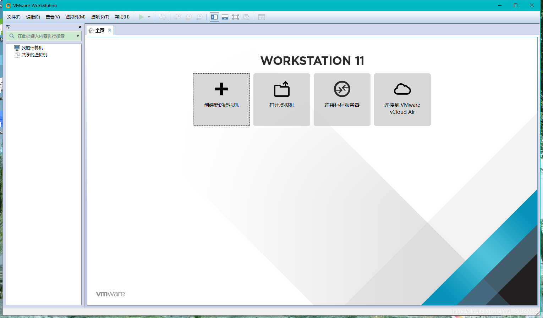Toggle the show library panel icon
The height and width of the screenshot is (318, 543).
[x=214, y=17]
